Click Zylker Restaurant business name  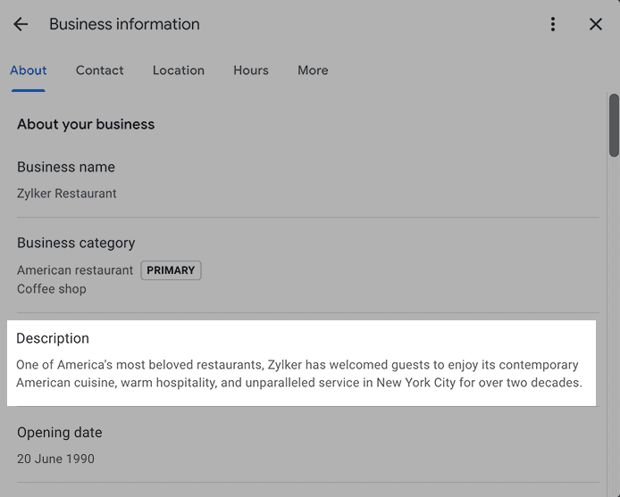67,193
